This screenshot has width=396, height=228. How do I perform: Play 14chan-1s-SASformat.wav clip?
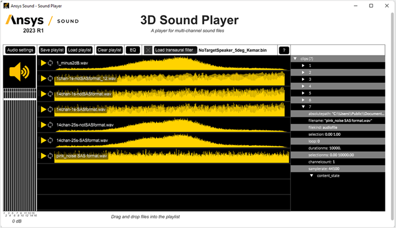point(43,110)
